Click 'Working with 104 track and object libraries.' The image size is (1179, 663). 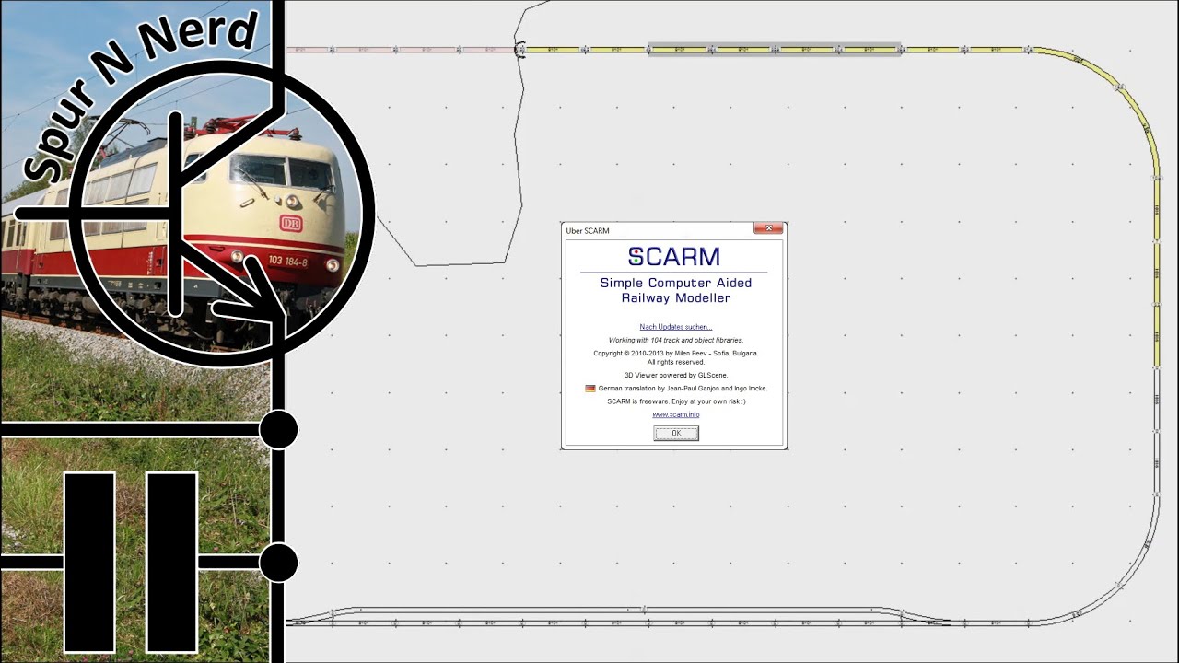pos(676,340)
